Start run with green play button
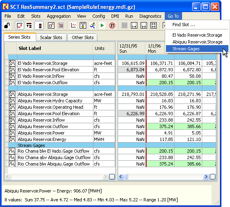The width and height of the screenshot is (230, 207). pyautogui.click(x=102, y=26)
